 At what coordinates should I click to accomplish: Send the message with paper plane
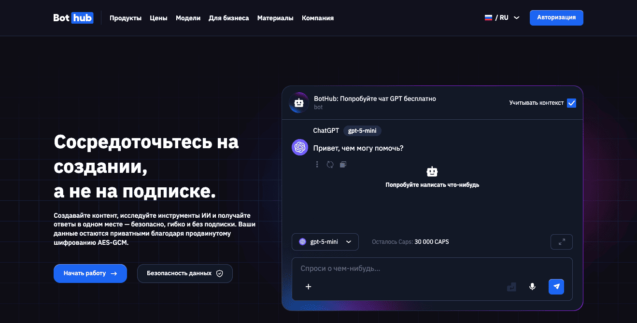556,286
